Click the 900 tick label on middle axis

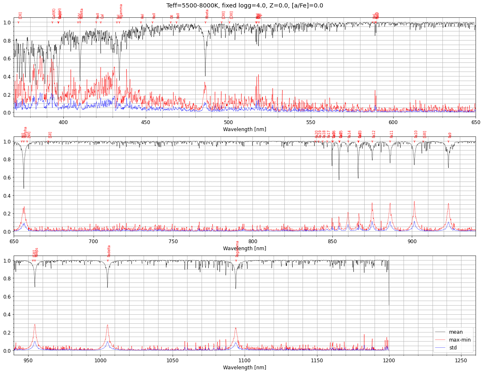(412, 241)
